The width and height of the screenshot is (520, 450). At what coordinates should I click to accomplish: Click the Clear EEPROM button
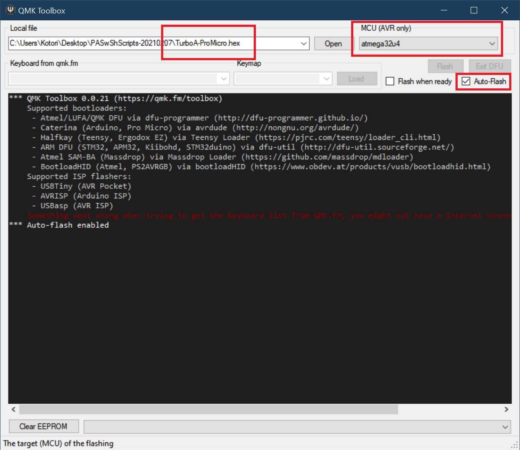point(43,426)
